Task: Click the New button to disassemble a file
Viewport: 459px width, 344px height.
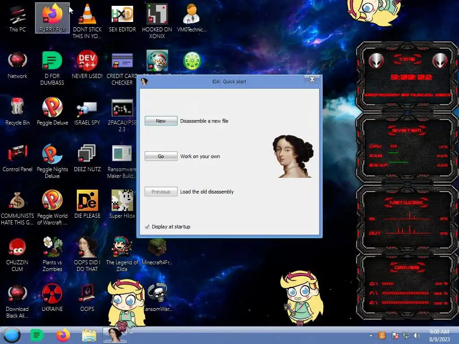Action: pyautogui.click(x=161, y=121)
